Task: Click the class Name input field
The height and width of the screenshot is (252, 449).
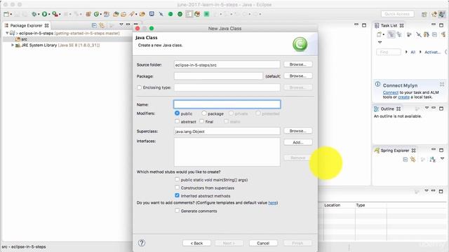Action: [x=227, y=104]
